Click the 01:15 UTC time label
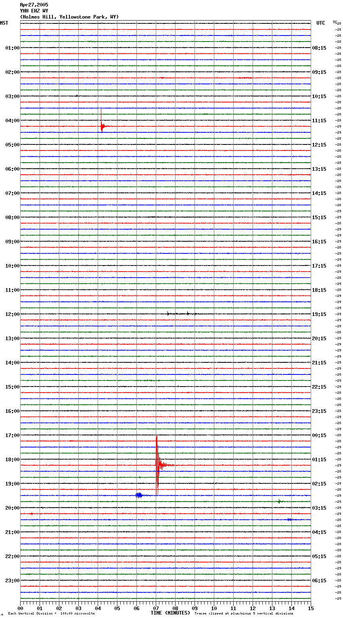 (319, 460)
